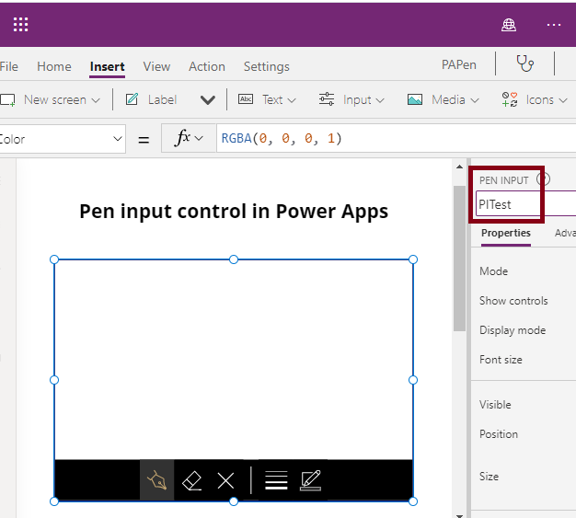Click the environment globe icon
576x518 pixels.
(x=509, y=25)
